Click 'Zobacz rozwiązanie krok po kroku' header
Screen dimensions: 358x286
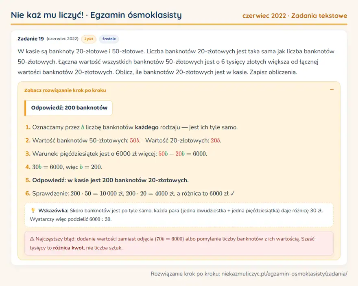[65, 90]
